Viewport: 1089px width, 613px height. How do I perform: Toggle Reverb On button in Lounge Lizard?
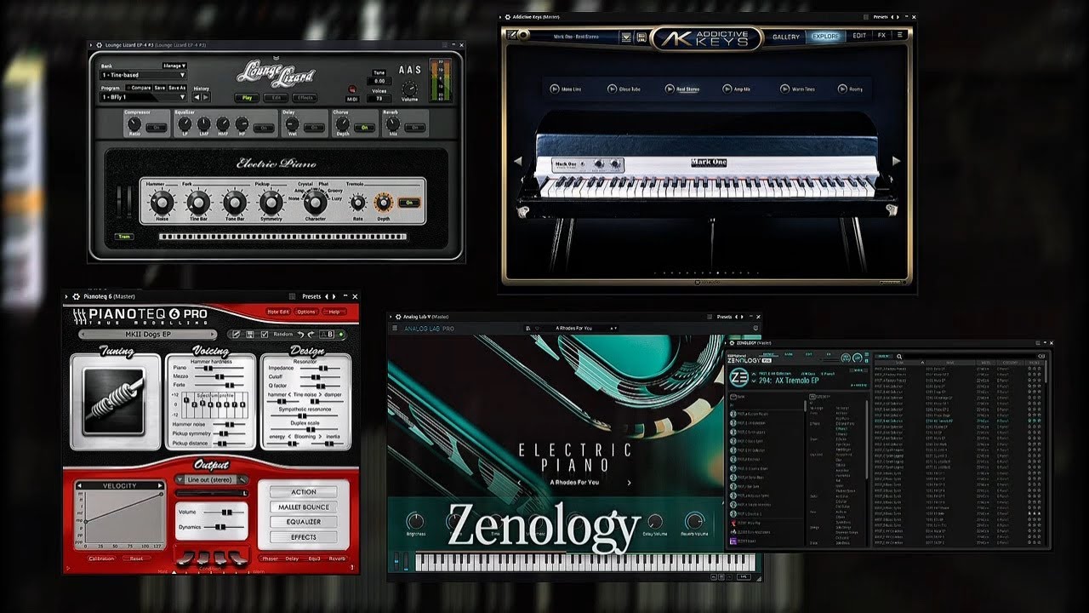(415, 128)
